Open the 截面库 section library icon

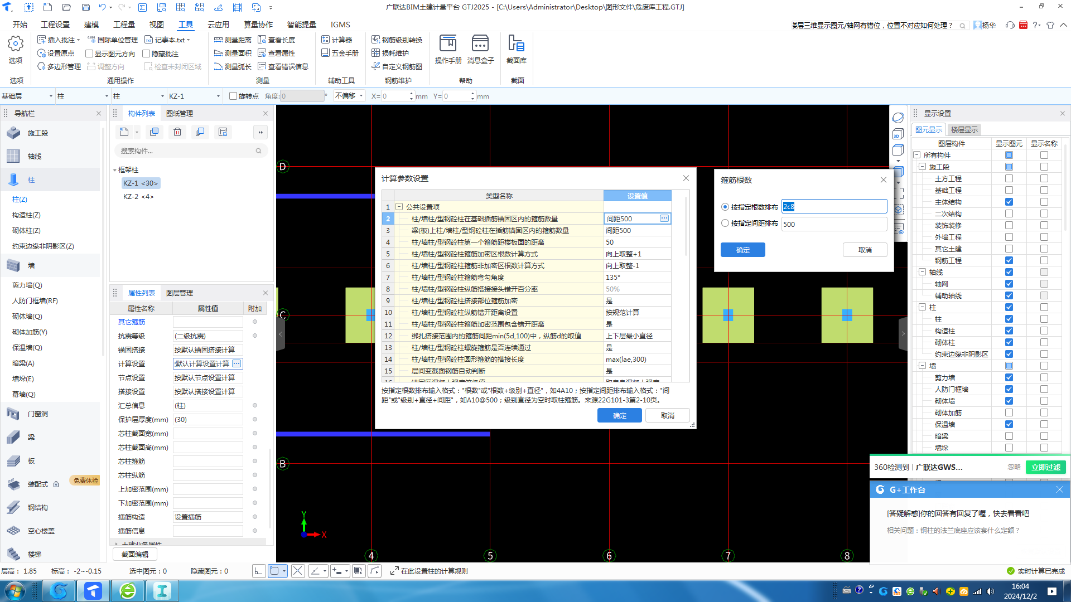[x=516, y=43]
